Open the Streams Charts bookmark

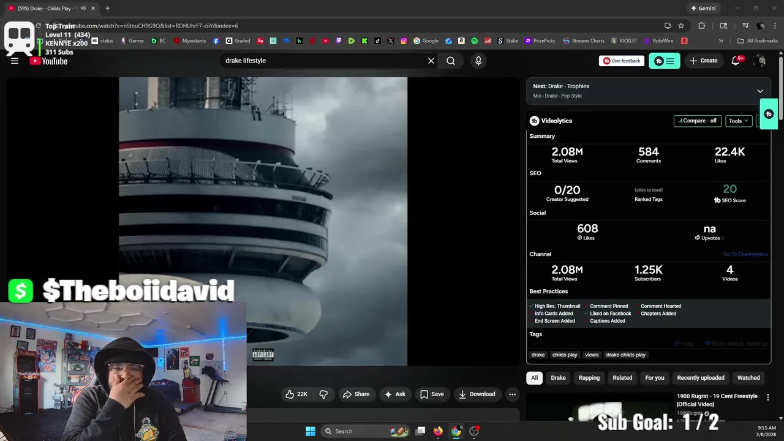click(x=583, y=41)
